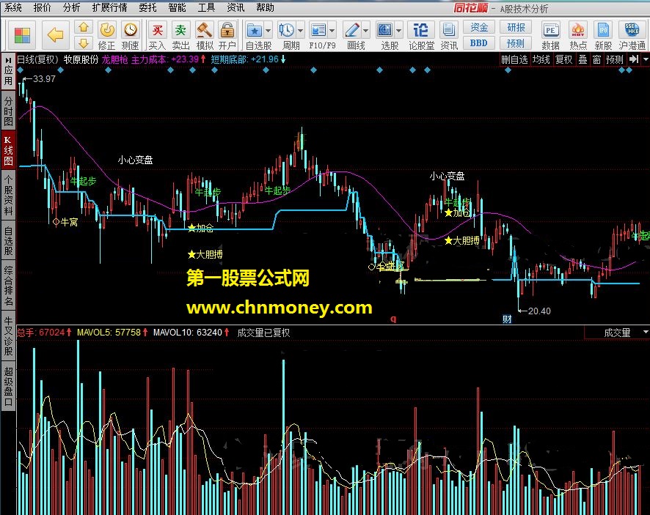This screenshot has width=650, height=515.
Task: Click the panel jump arrow right of 预测
Action: pos(634,59)
